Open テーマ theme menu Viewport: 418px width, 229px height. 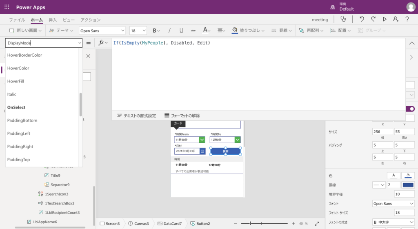point(61,31)
